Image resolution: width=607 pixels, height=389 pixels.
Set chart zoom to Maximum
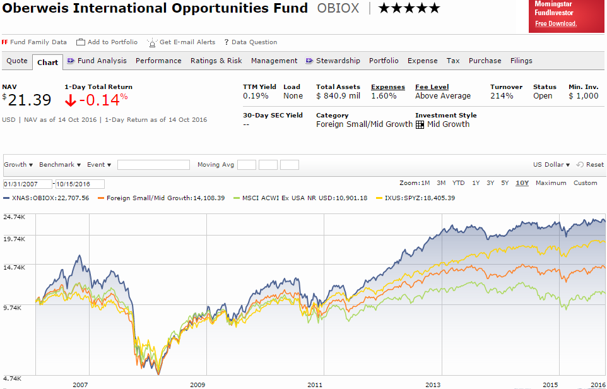[551, 183]
